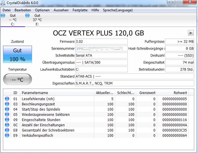Minimize the CrystalDiskInfo window

tap(171, 2)
